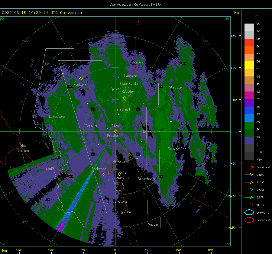Select the red 65 dBZ color swatch
Screen dimensions: 272x254
pyautogui.click(x=249, y=42)
